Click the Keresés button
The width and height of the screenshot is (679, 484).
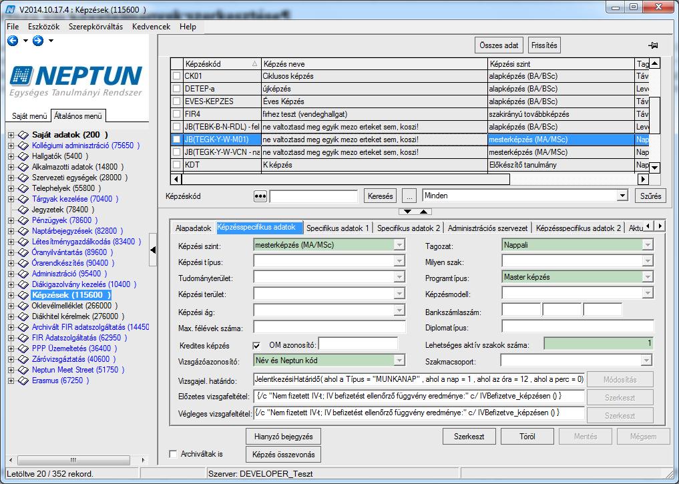[x=380, y=196]
